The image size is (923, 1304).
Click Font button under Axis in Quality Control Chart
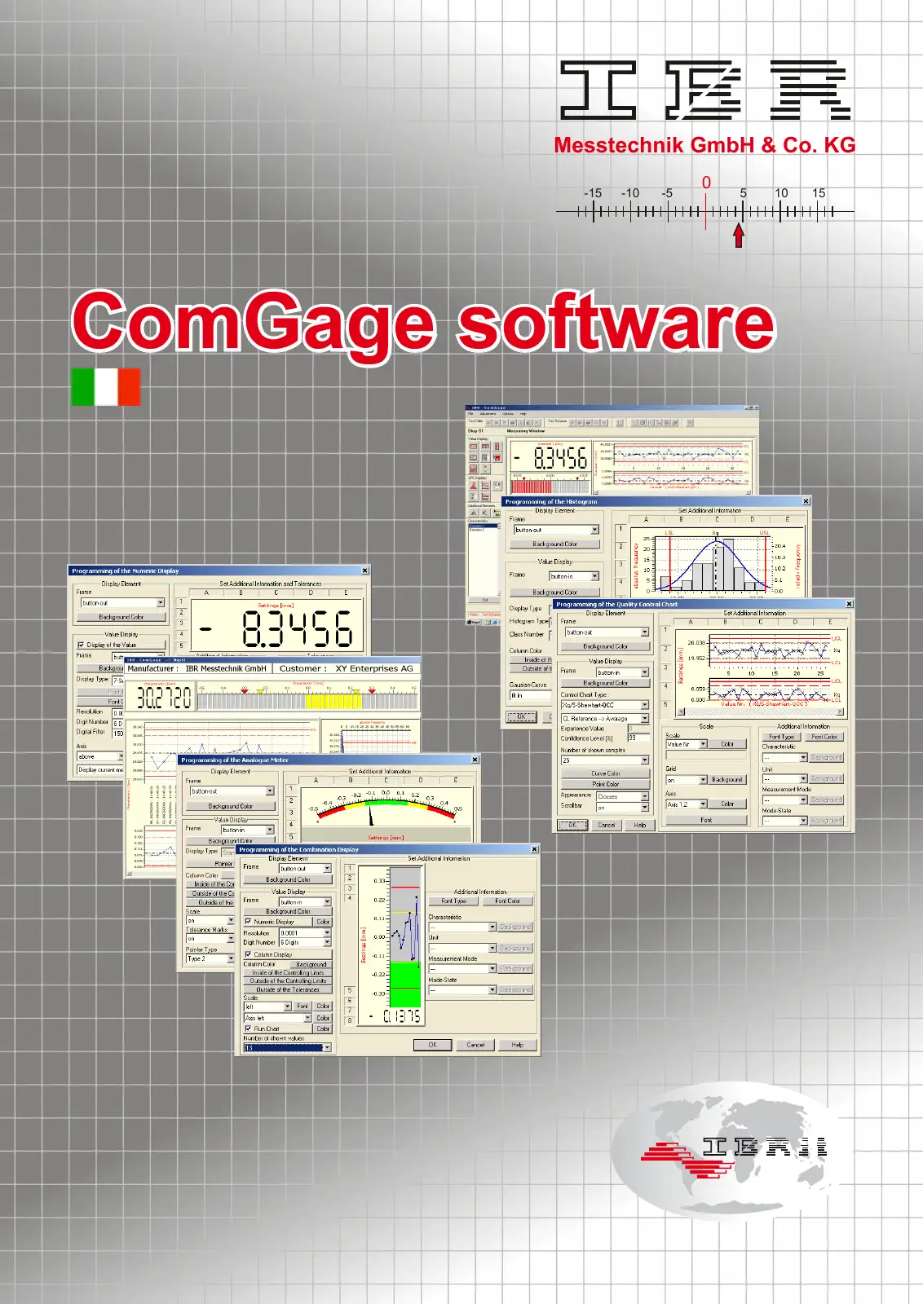706,820
